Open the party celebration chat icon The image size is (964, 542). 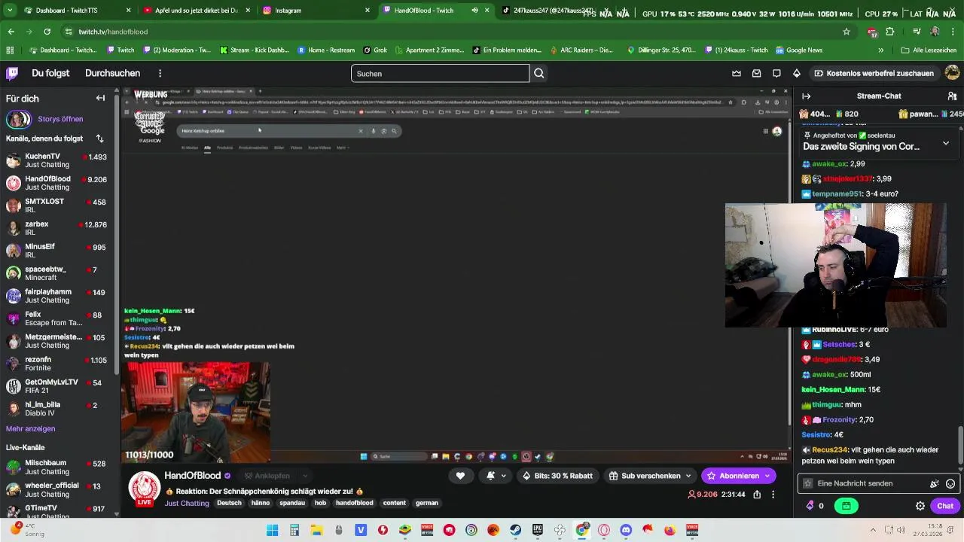point(935,483)
